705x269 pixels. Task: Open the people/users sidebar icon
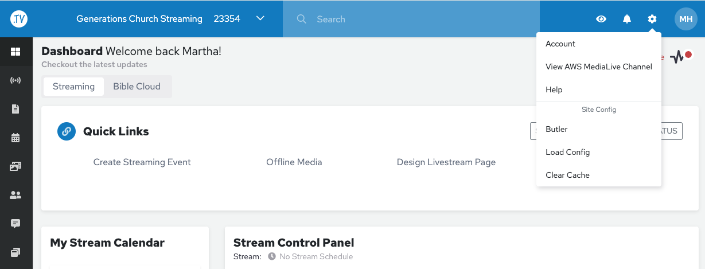(15, 195)
